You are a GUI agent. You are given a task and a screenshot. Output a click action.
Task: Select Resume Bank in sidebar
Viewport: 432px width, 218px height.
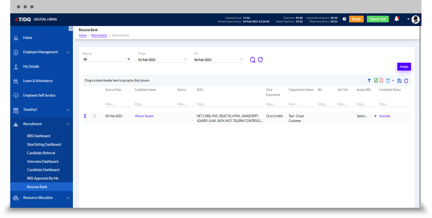41,187
